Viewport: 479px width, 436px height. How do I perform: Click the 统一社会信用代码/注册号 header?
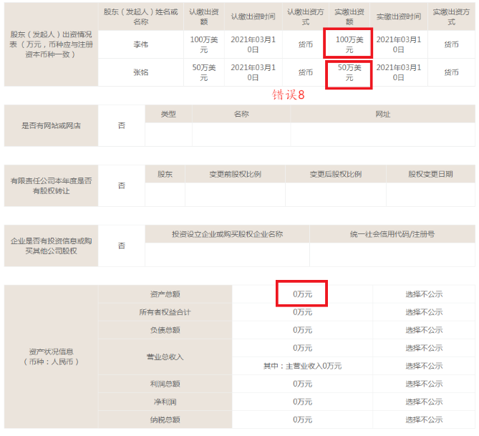392,234
